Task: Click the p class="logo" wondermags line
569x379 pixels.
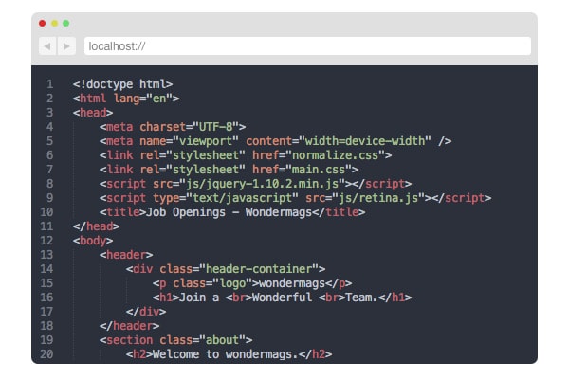Action: pos(252,283)
